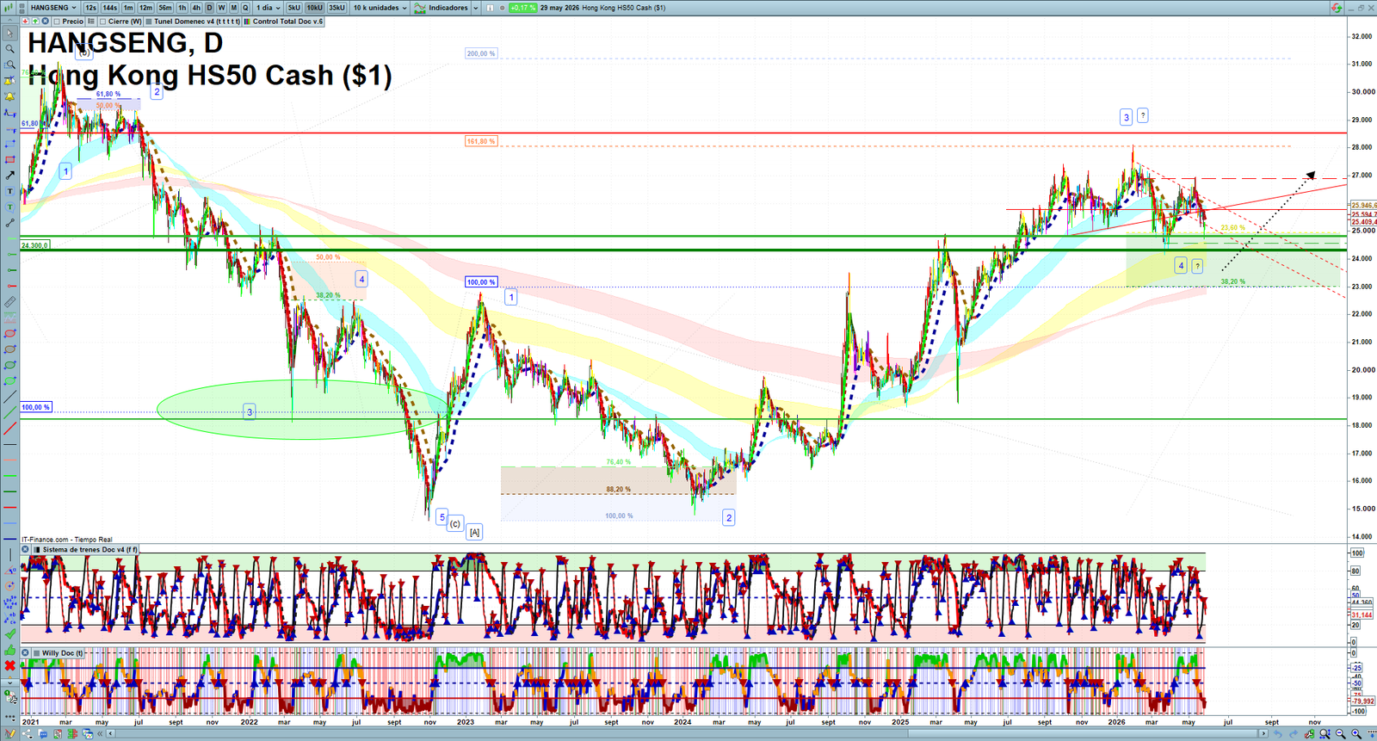
Task: Open the 10 k unidades dropdown
Action: tap(380, 8)
